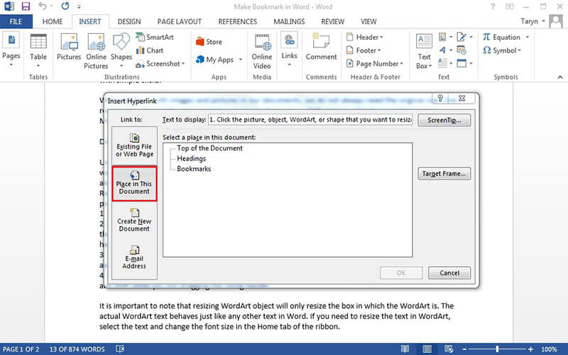The height and width of the screenshot is (355, 568).
Task: Click the Text Box button
Action: [x=424, y=50]
